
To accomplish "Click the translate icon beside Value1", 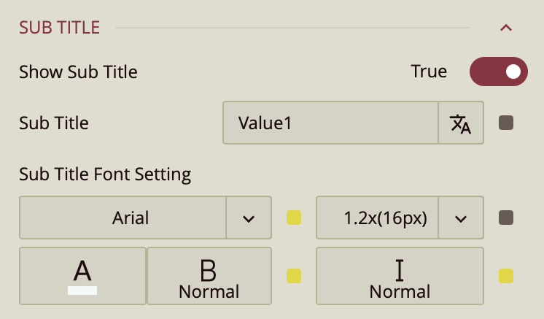I will [x=461, y=123].
